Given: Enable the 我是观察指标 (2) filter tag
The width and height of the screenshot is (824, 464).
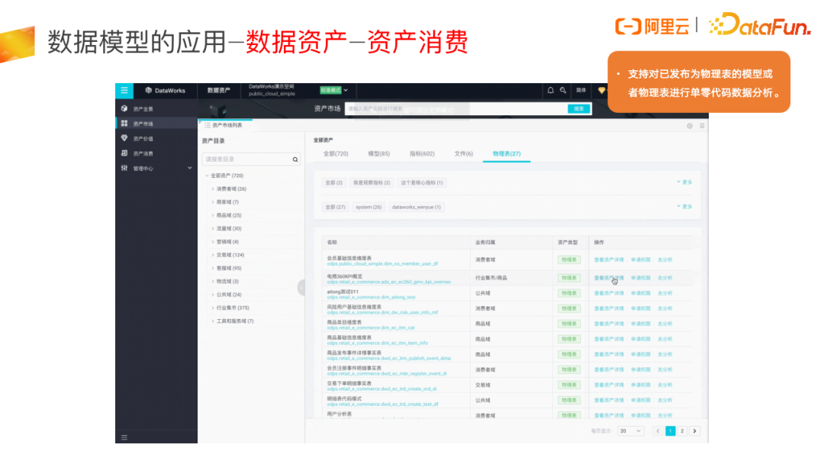Looking at the screenshot, I should [x=372, y=182].
